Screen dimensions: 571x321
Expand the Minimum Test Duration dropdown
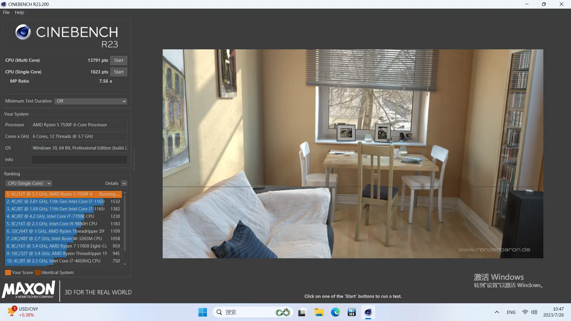click(124, 101)
